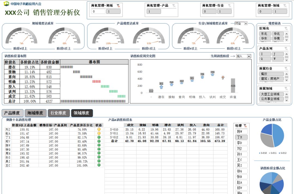
Task: Toggle 餐饮 in 所属行业 slicer
Action: coord(271,74)
